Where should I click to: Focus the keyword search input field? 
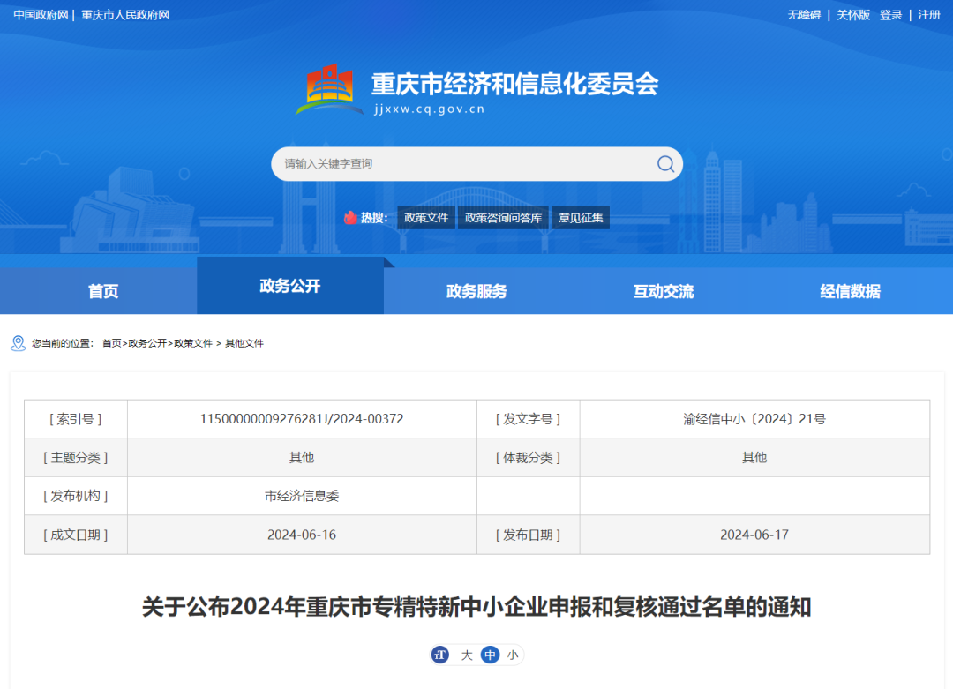coord(465,164)
